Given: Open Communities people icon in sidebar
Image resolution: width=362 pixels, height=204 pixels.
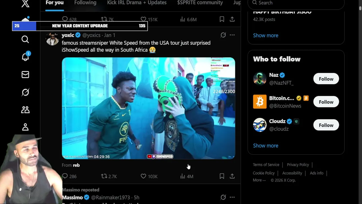Looking at the screenshot, I should coord(25,110).
